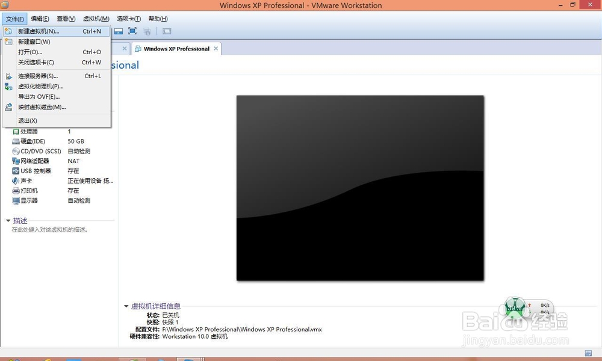Collapse the 描述 section
The height and width of the screenshot is (361, 602).
click(x=8, y=221)
